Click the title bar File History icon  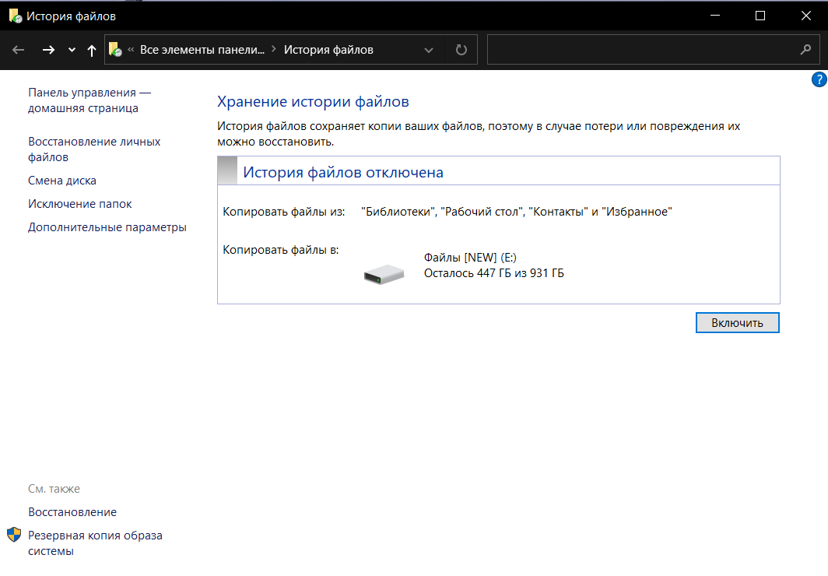(x=16, y=16)
